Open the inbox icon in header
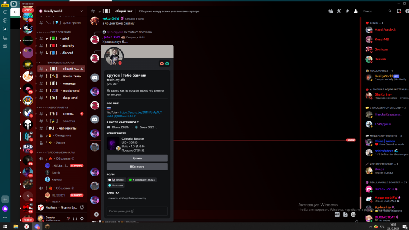Image resolution: width=409 pixels, height=230 pixels. (x=399, y=11)
